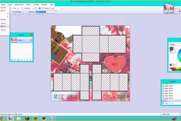Click the swap colors arrow icon

174,48
